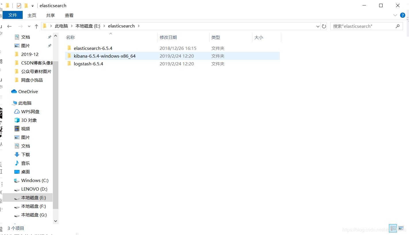Expand the address bar history dropdown

tap(318, 26)
